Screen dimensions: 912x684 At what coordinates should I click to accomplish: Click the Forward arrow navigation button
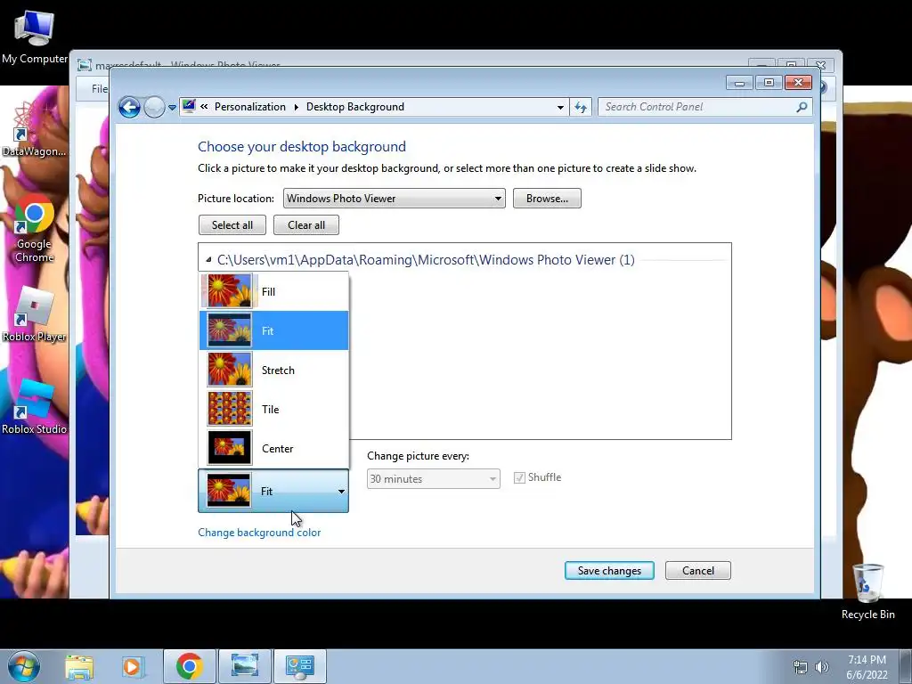click(x=154, y=107)
